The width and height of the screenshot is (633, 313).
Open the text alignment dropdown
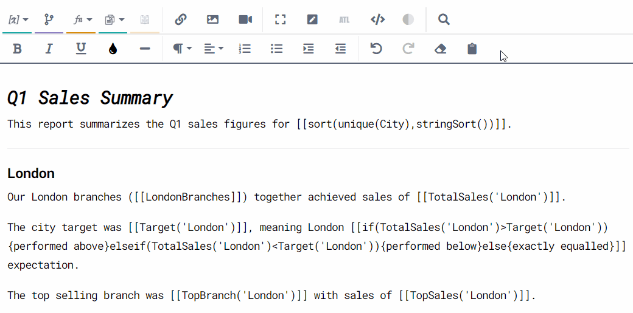tap(214, 49)
